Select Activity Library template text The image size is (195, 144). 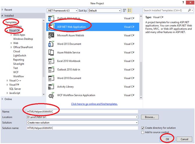65,87
